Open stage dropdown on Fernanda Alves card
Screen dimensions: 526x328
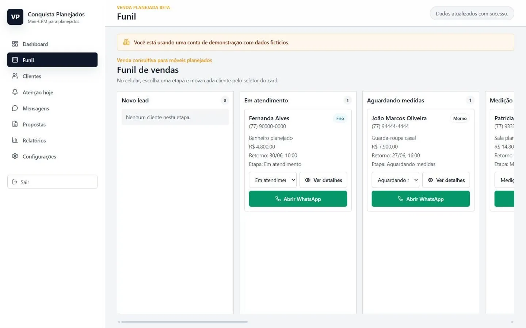pos(273,180)
